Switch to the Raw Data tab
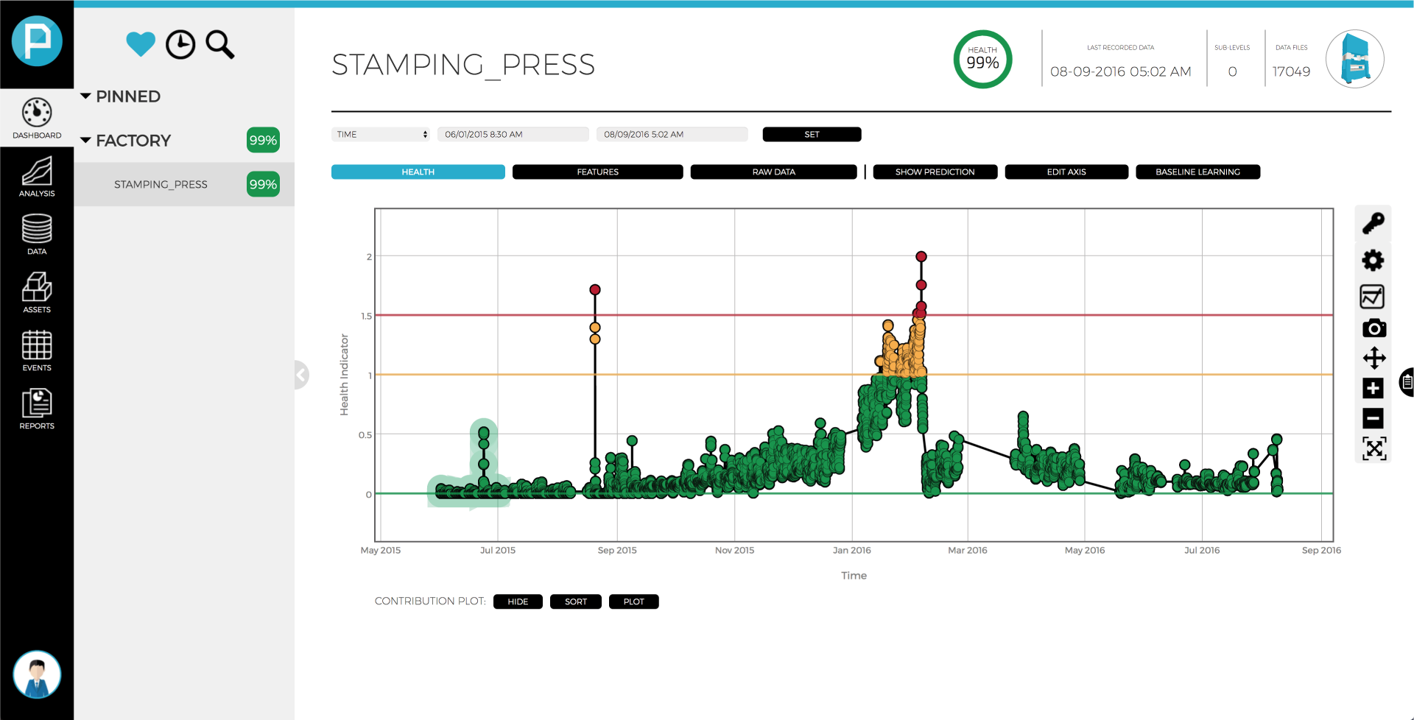1414x720 pixels. (x=773, y=172)
